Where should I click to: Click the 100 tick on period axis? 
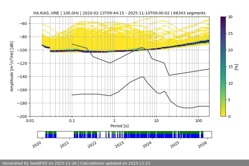tap(198, 121)
